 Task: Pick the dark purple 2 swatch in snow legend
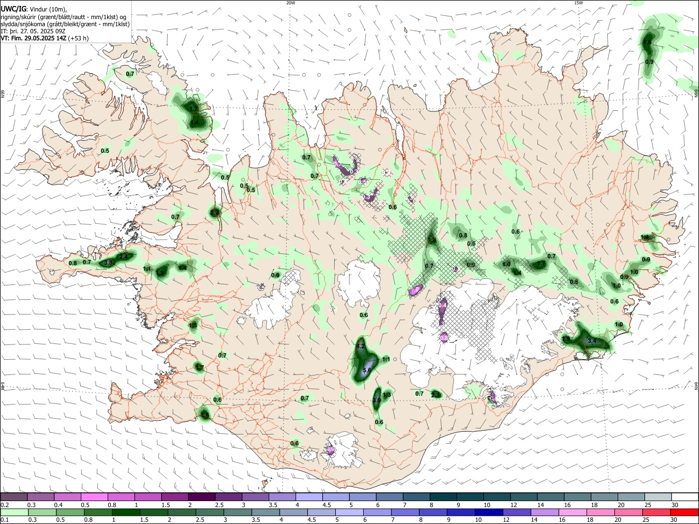point(202,497)
